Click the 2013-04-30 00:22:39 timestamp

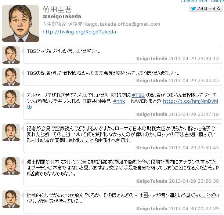pos(194,208)
